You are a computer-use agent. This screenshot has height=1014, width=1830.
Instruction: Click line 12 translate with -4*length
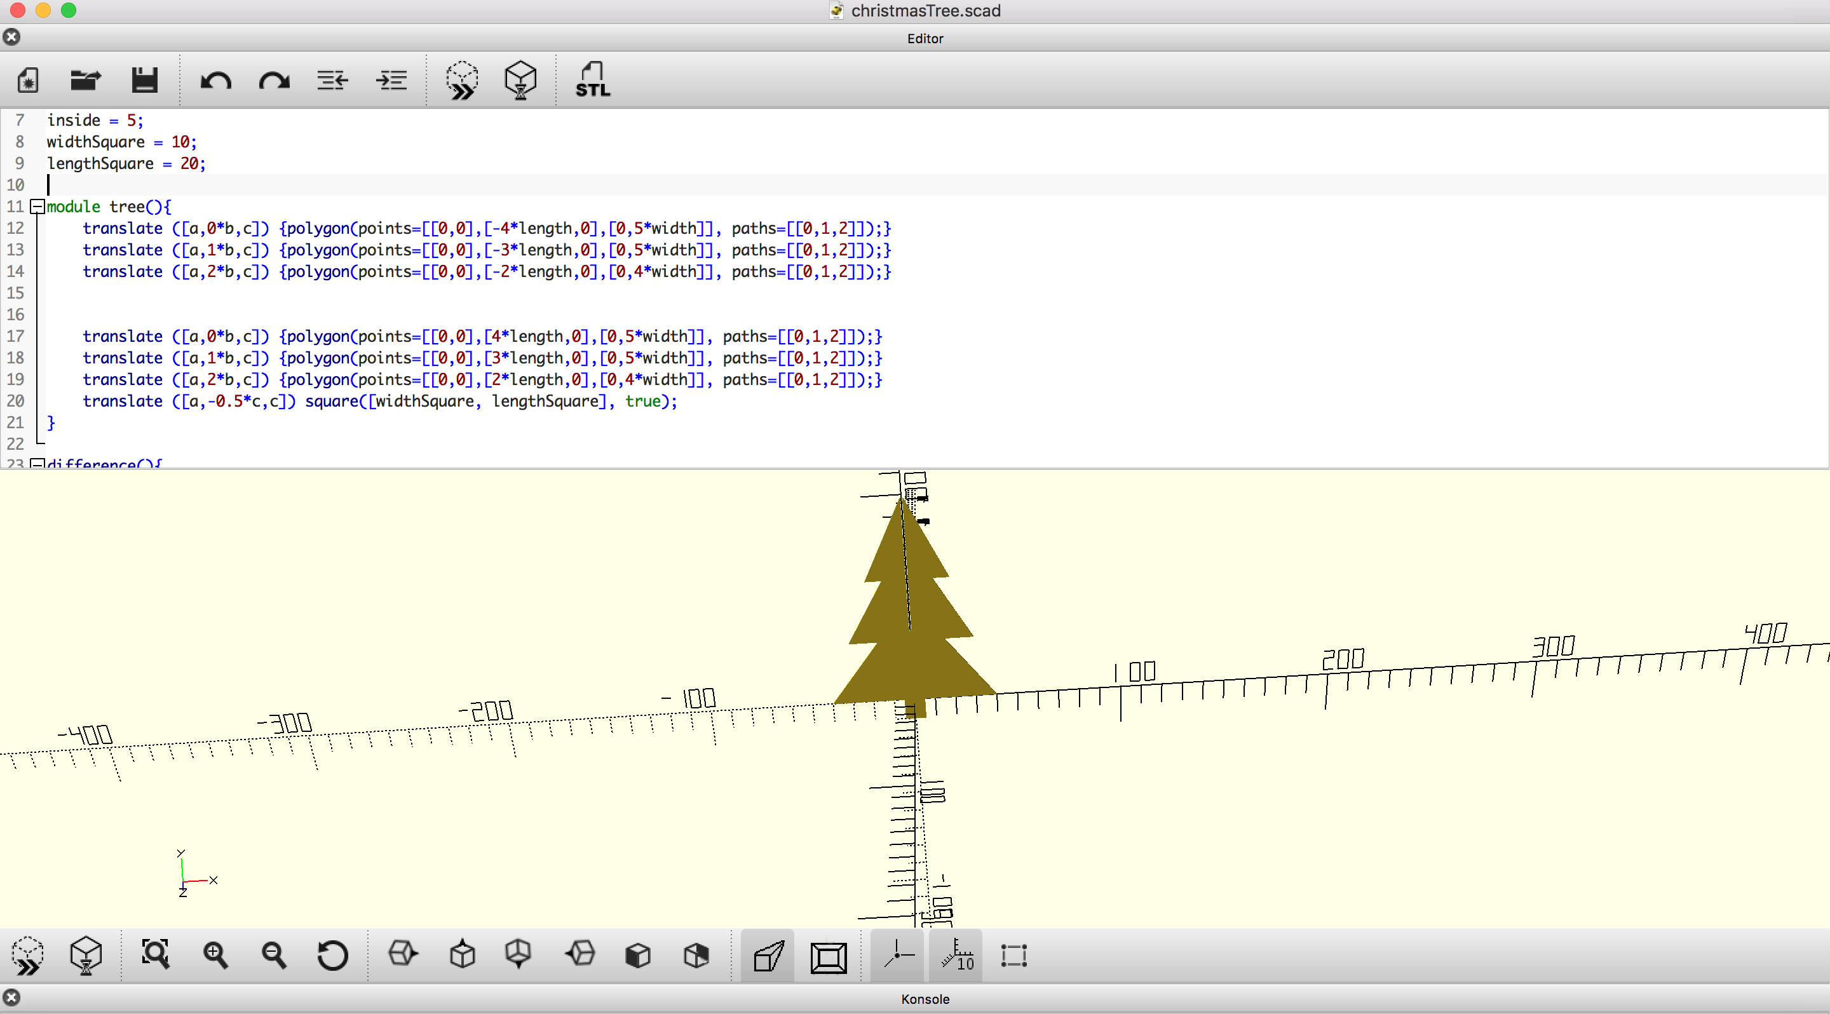487,229
